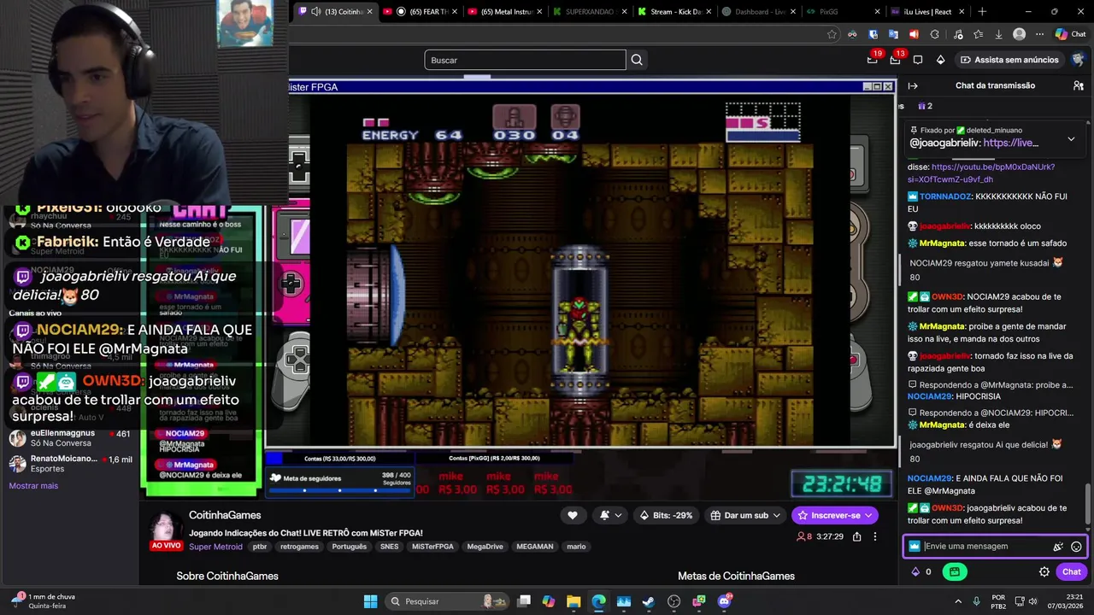The height and width of the screenshot is (615, 1094).
Task: Open euEllenmaggnus recommended channel in sidebar
Action: [x=70, y=438]
